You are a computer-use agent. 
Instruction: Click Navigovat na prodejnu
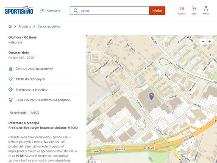coord(43,90)
